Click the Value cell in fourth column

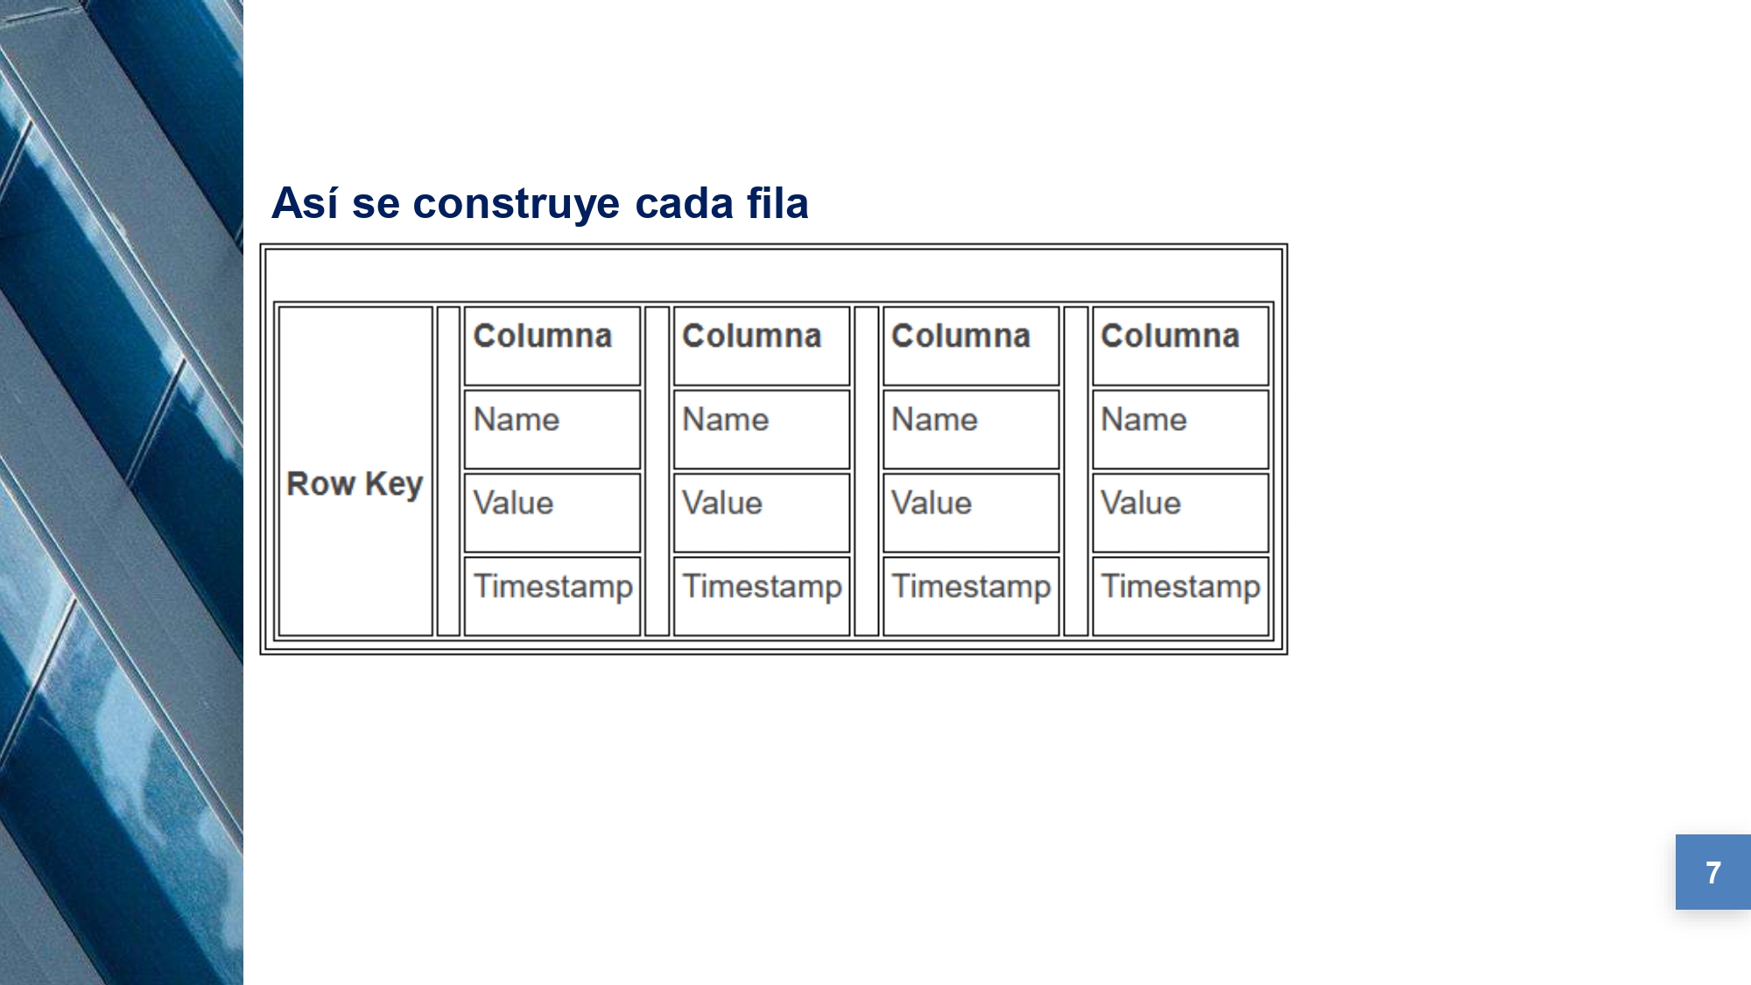pos(1180,513)
